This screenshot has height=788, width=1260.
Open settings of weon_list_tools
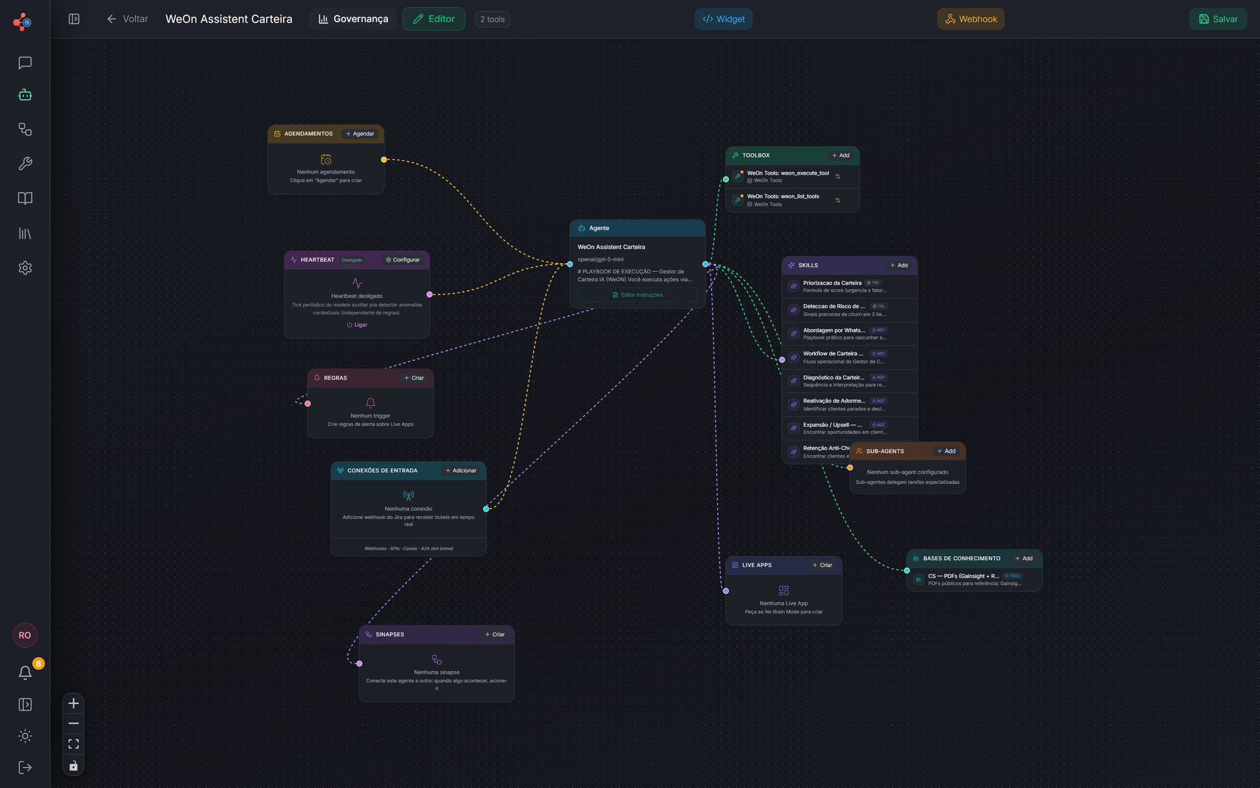click(x=838, y=200)
